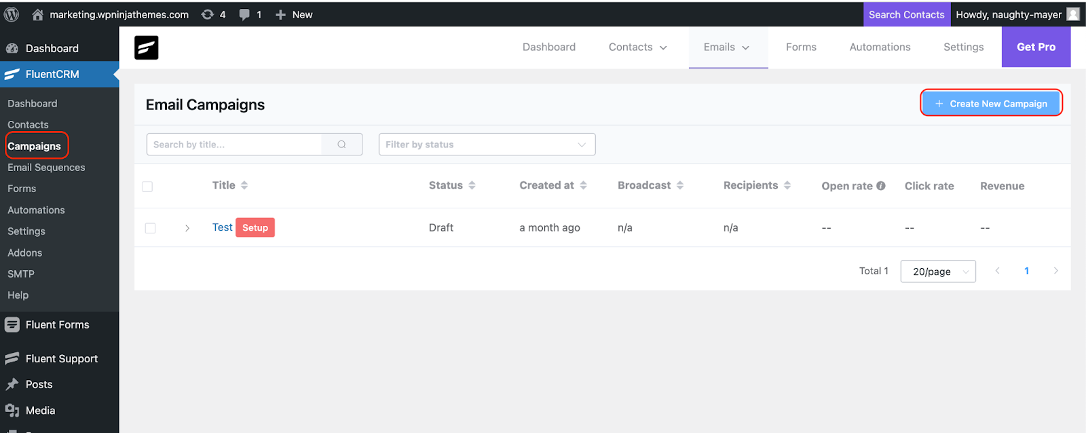Open the WordPress logo menu
Screen dimensions: 1086x433
click(12, 14)
